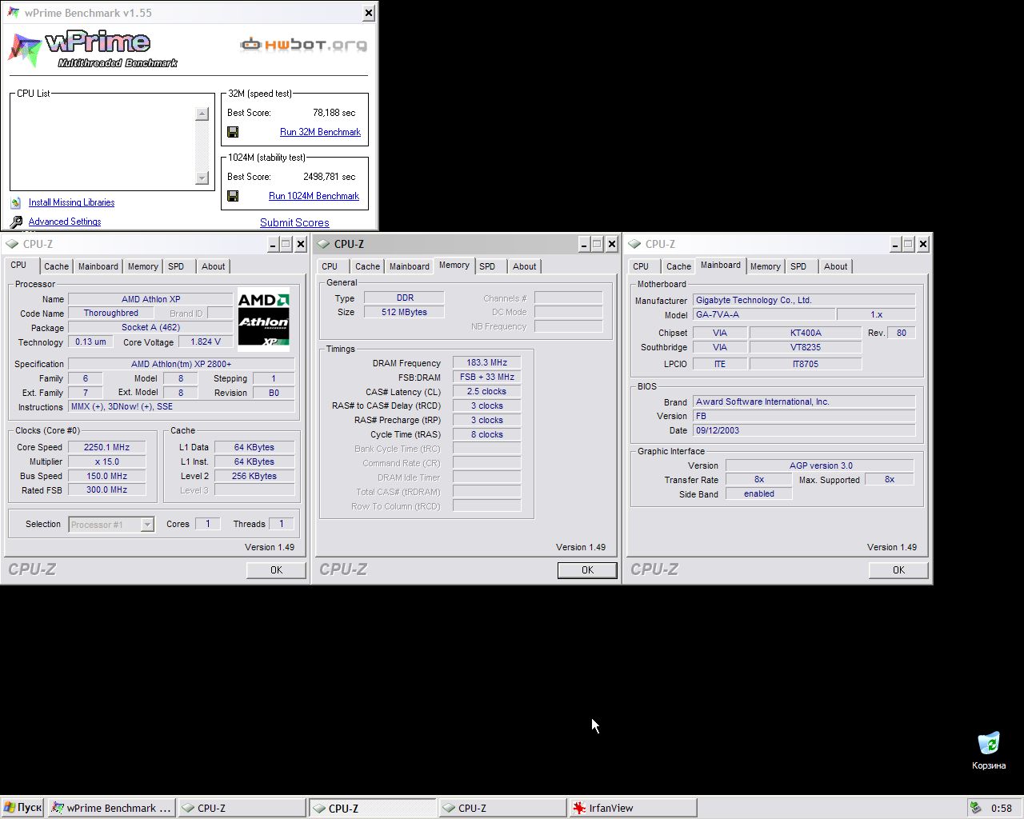
Task: Activate the last CPU-Z taskbar button before IrfanView
Action: point(501,808)
